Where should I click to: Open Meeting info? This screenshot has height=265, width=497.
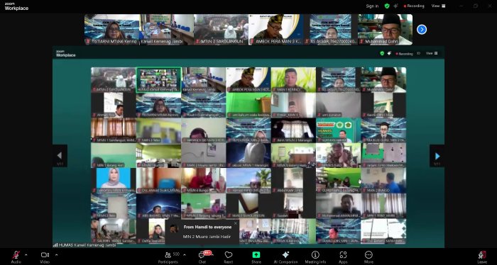[x=315, y=256]
